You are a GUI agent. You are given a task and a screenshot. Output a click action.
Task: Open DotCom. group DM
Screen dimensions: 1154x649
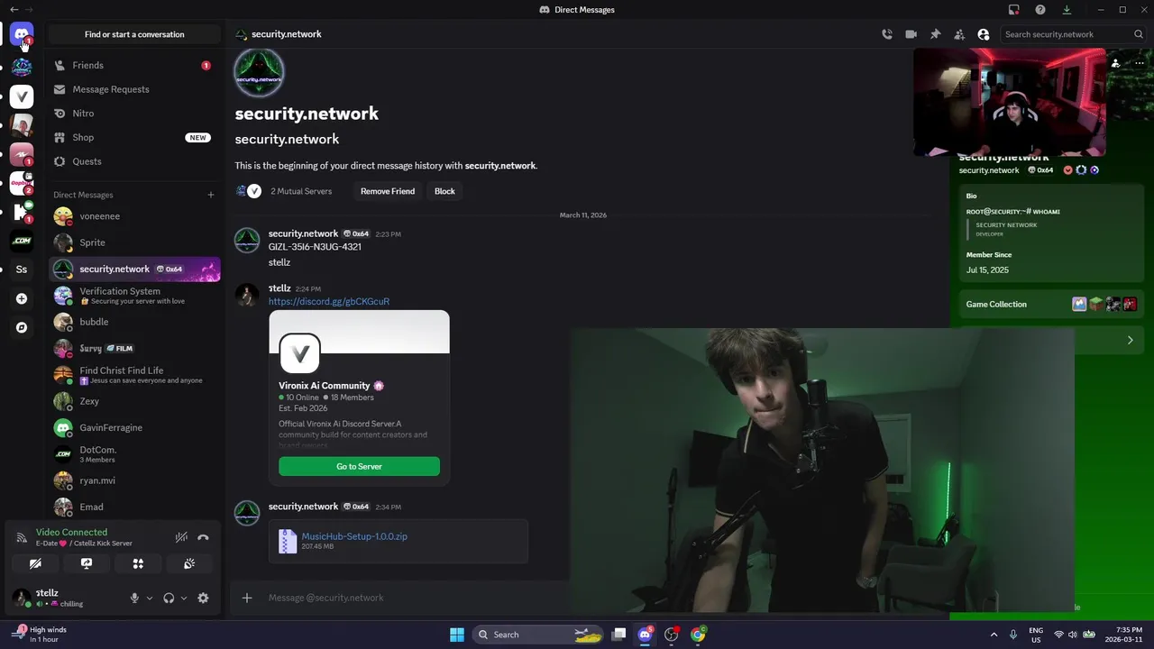point(134,454)
